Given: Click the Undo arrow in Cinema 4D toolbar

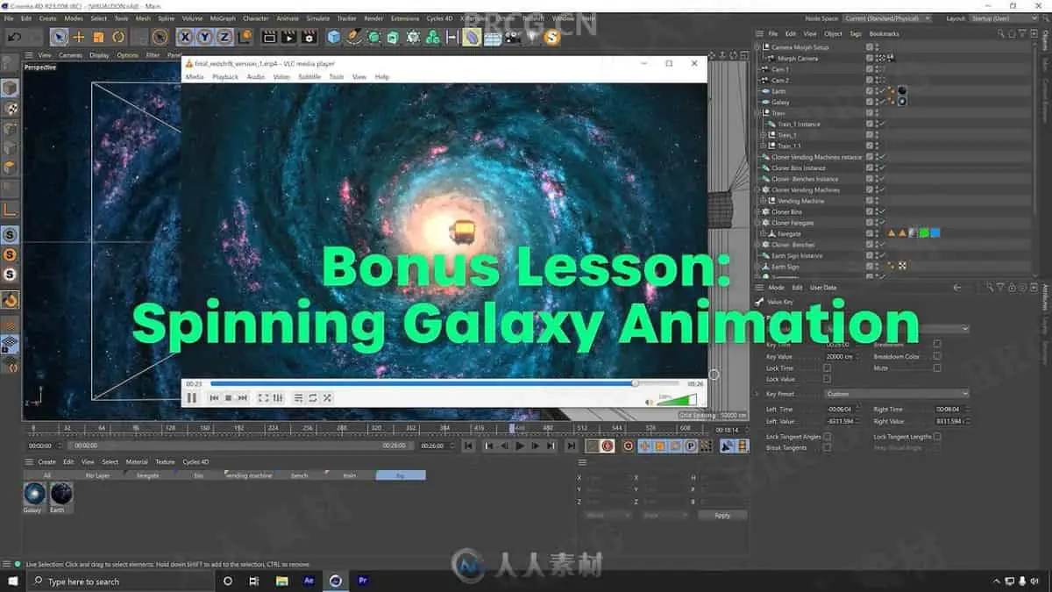Looking at the screenshot, I should [x=14, y=37].
